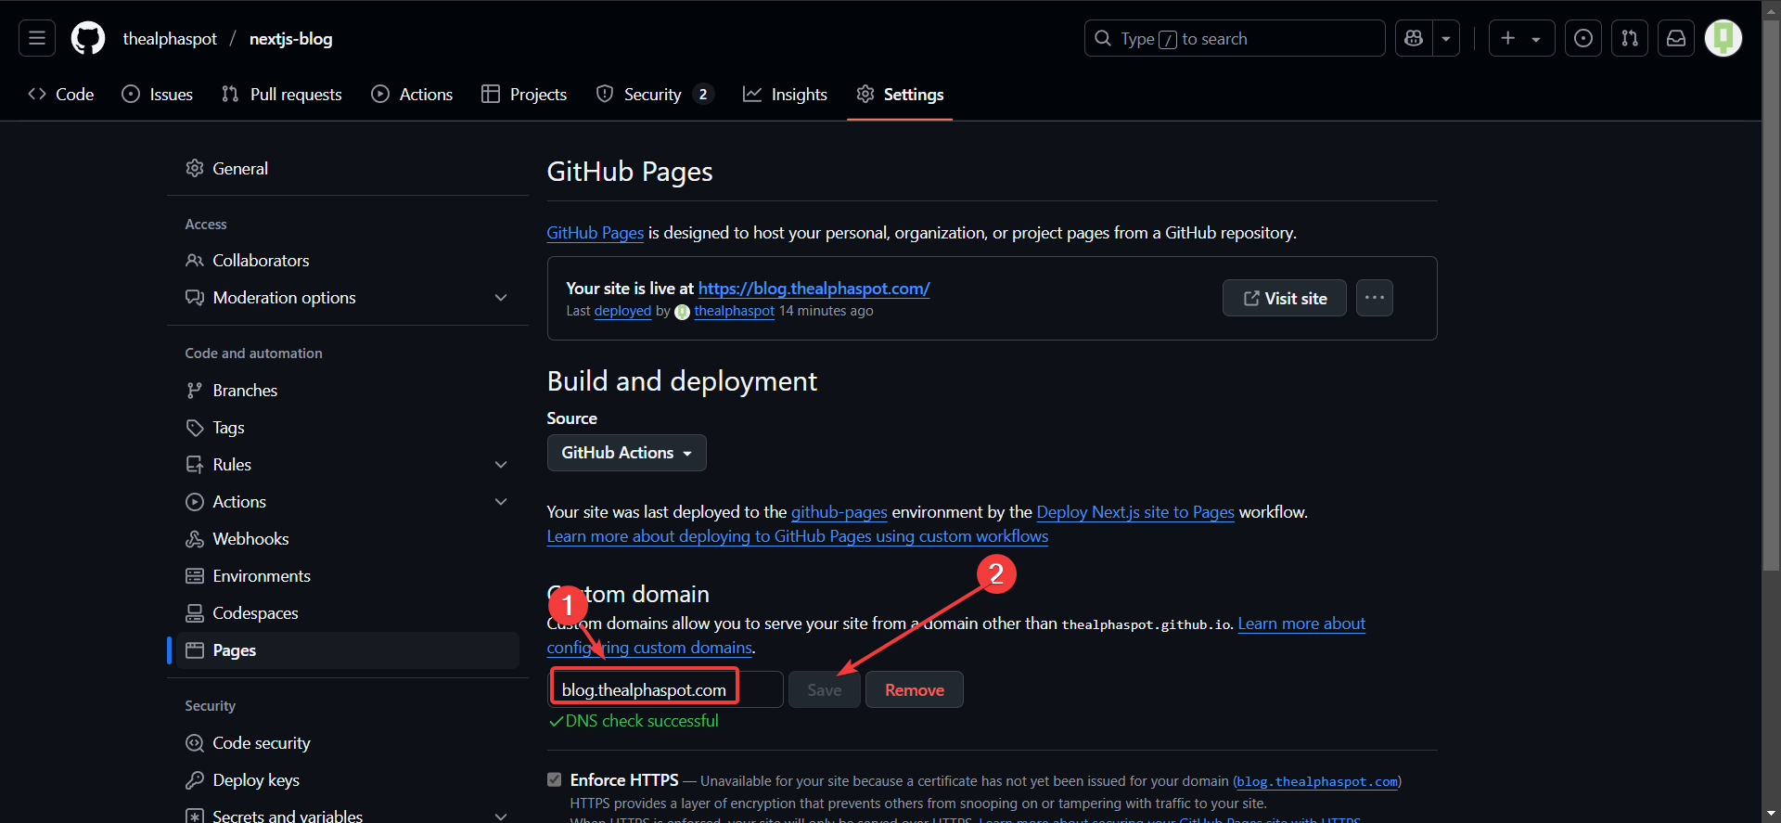Open the GitHub Actions source dropdown
The image size is (1781, 823).
626,453
